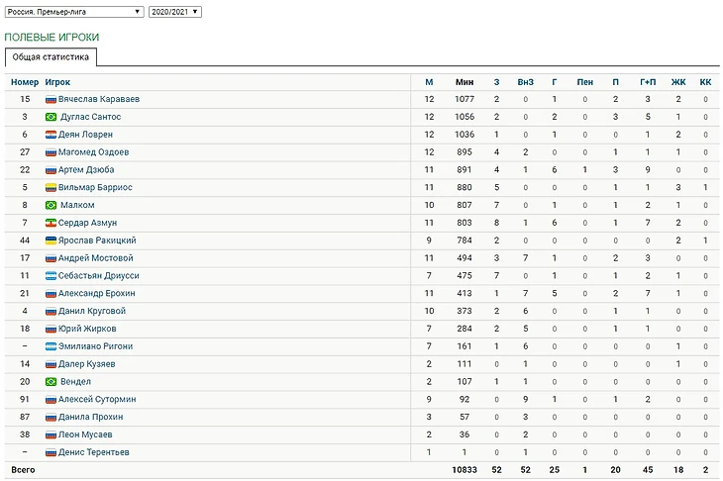Click the Colombian flag beside Вильмар Барриос
Image resolution: width=723 pixels, height=481 pixels.
(x=51, y=187)
